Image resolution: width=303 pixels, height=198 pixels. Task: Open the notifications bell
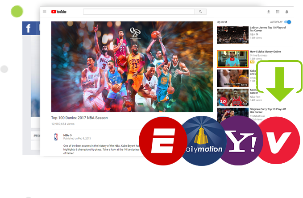pos(287,12)
